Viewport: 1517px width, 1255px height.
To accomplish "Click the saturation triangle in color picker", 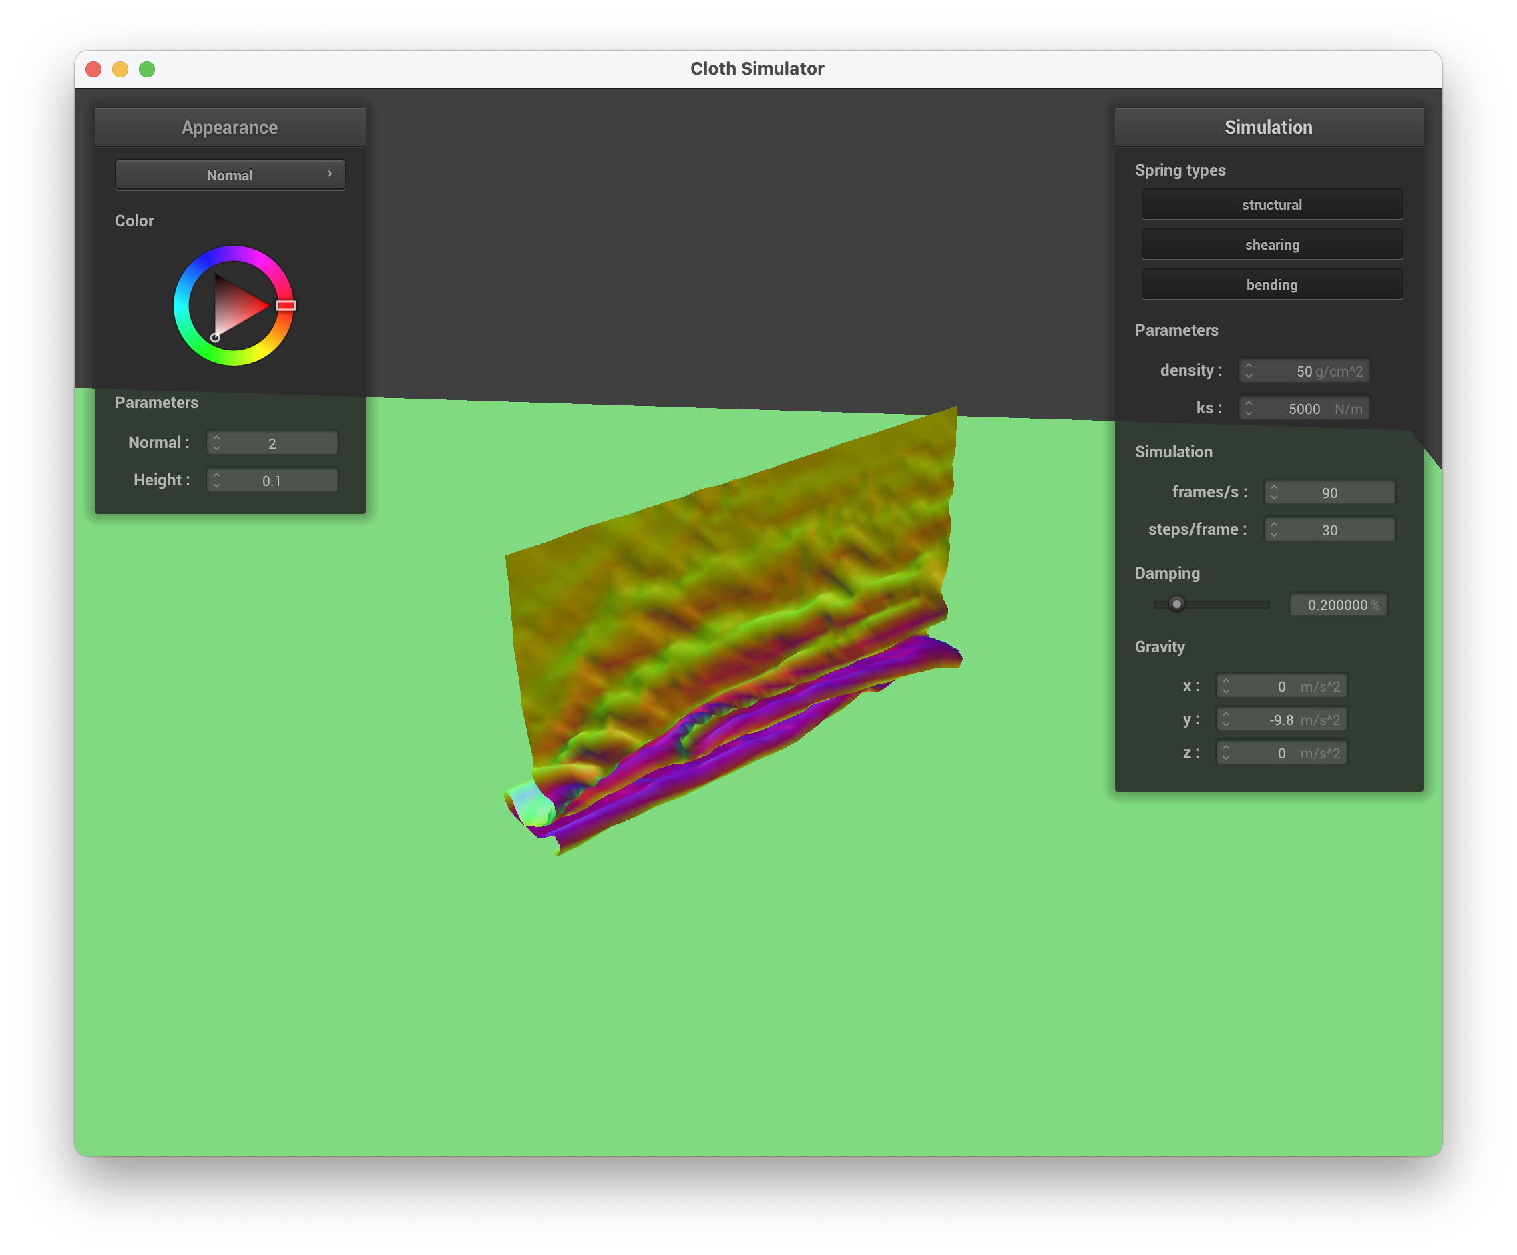I will (x=235, y=306).
